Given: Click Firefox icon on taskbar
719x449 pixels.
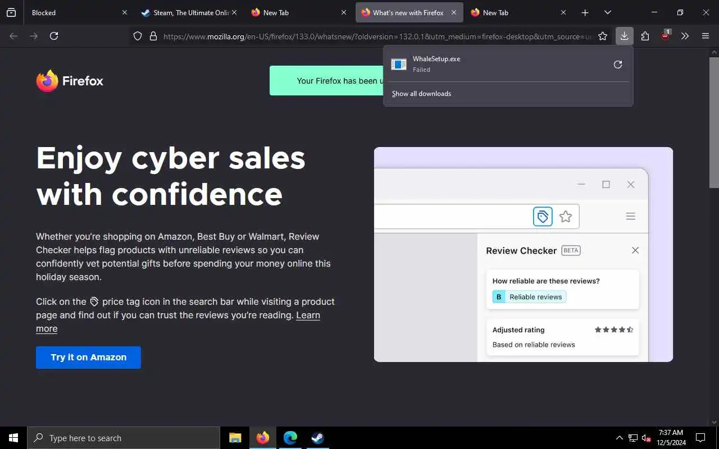Looking at the screenshot, I should [x=263, y=438].
